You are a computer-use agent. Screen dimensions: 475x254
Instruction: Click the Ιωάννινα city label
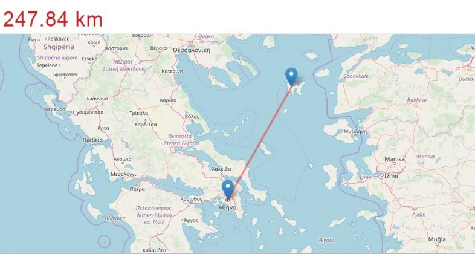97,99
